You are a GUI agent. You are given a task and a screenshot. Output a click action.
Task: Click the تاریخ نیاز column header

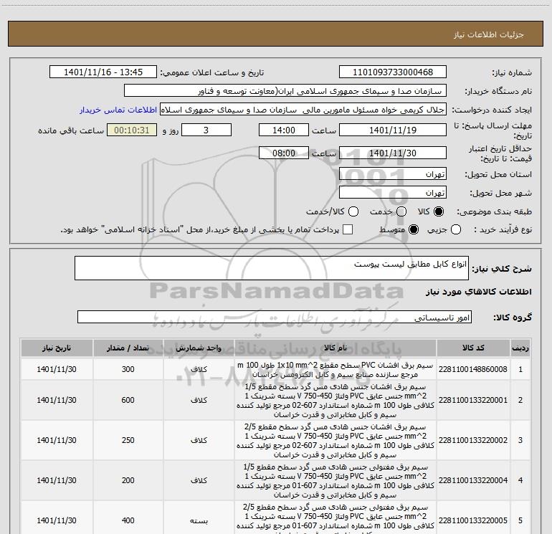57,348
